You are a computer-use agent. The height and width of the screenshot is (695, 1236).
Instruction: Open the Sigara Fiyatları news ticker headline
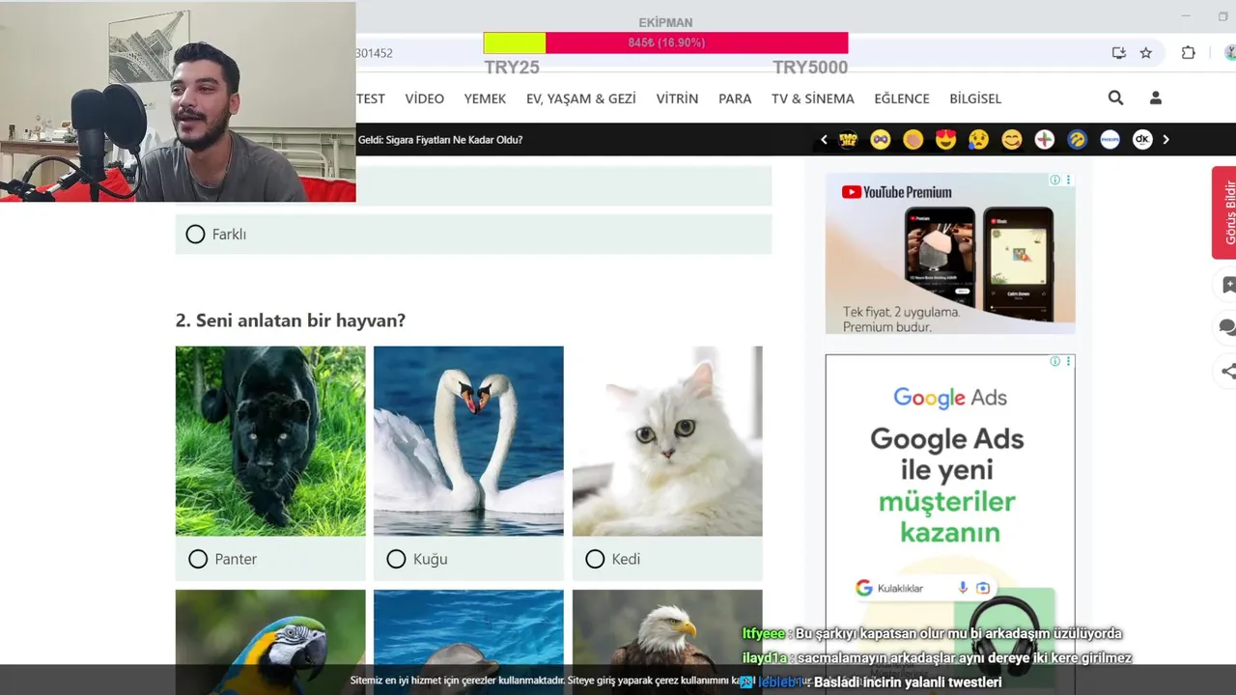tap(440, 140)
